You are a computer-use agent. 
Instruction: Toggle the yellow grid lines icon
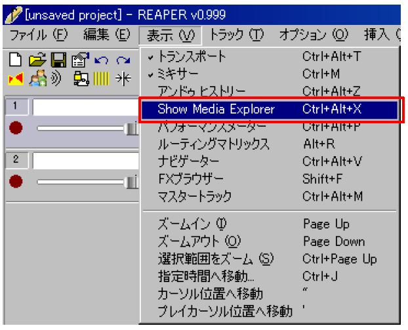click(x=101, y=78)
